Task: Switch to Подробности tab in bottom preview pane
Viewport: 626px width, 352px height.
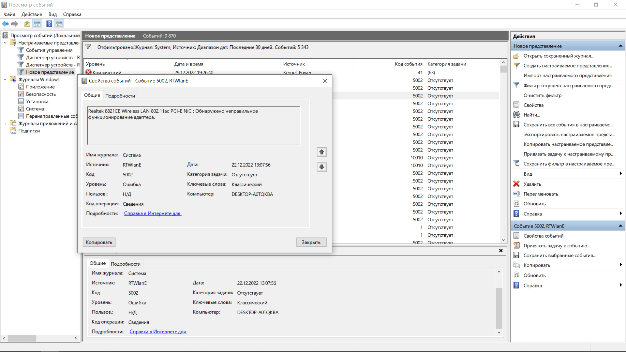Action: tap(126, 264)
